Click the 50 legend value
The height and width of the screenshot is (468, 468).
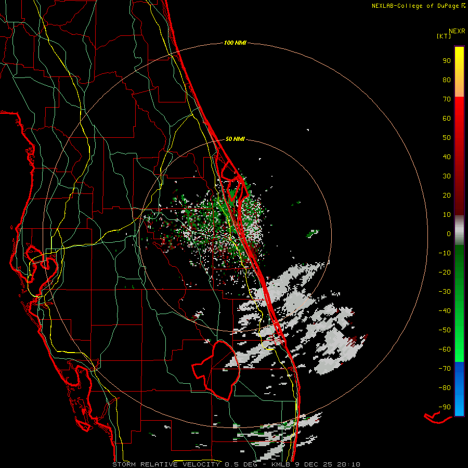(447, 138)
